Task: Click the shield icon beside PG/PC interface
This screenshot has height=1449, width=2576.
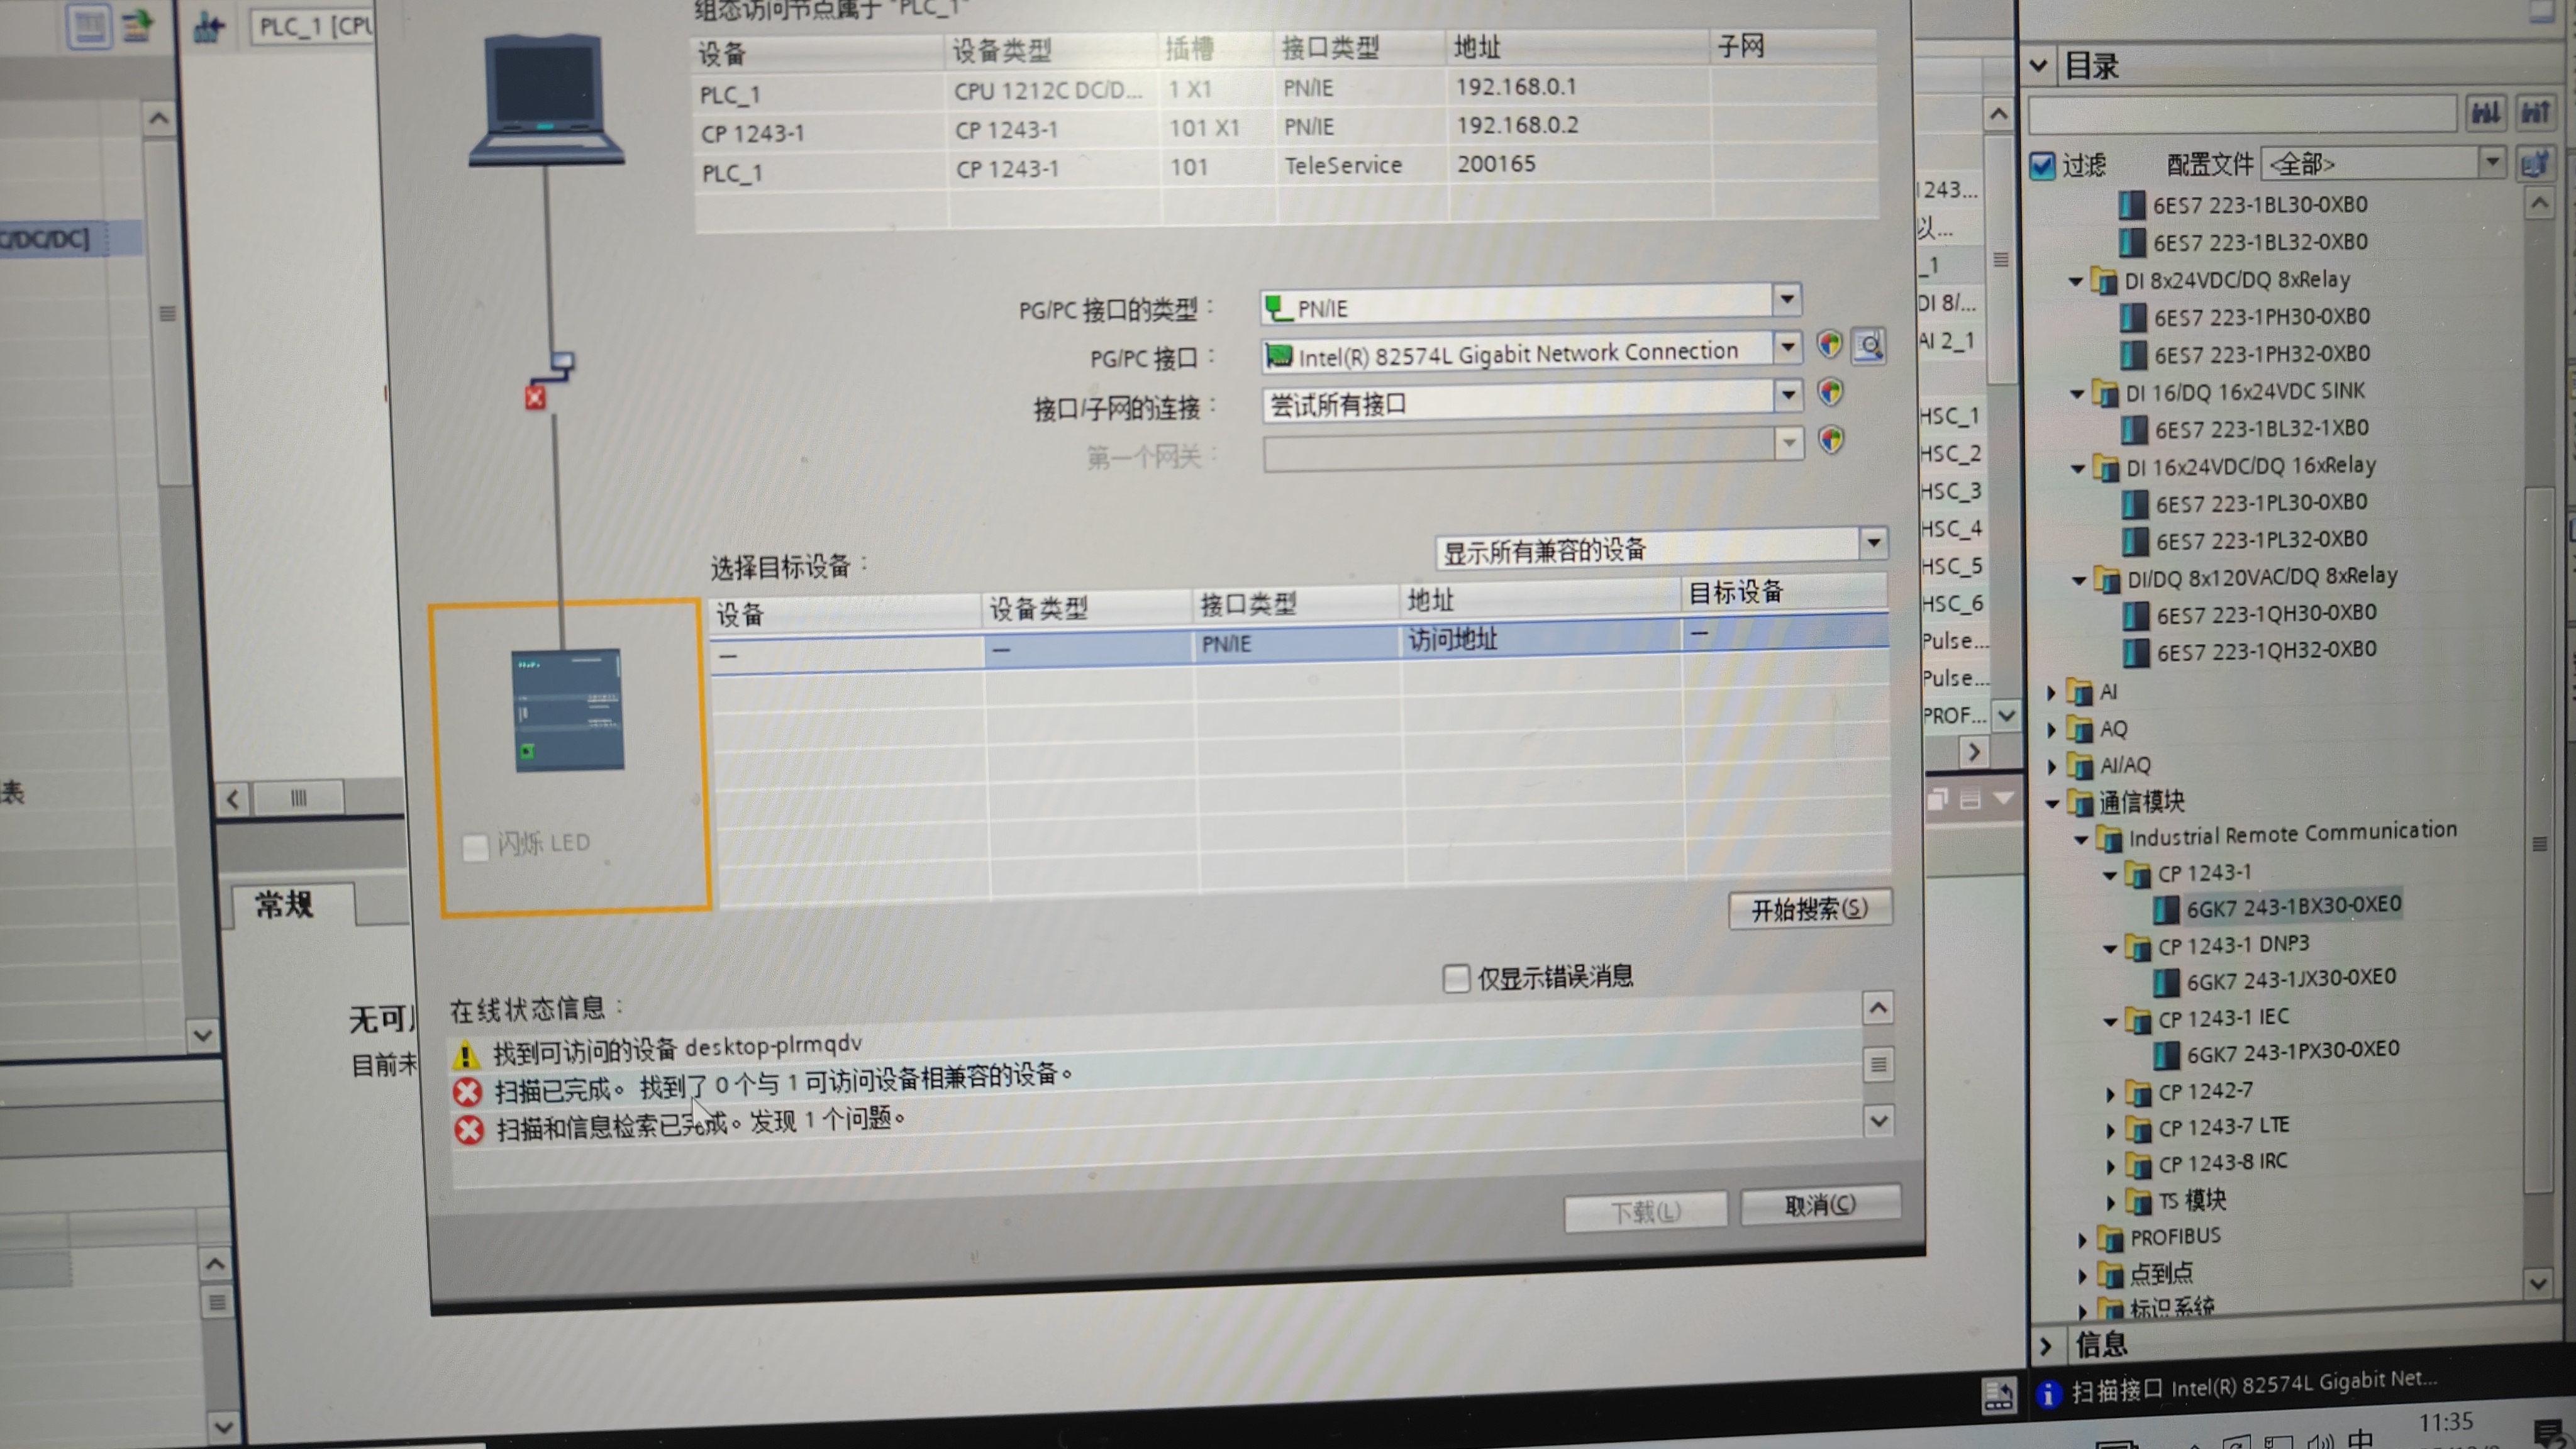Action: point(1829,345)
